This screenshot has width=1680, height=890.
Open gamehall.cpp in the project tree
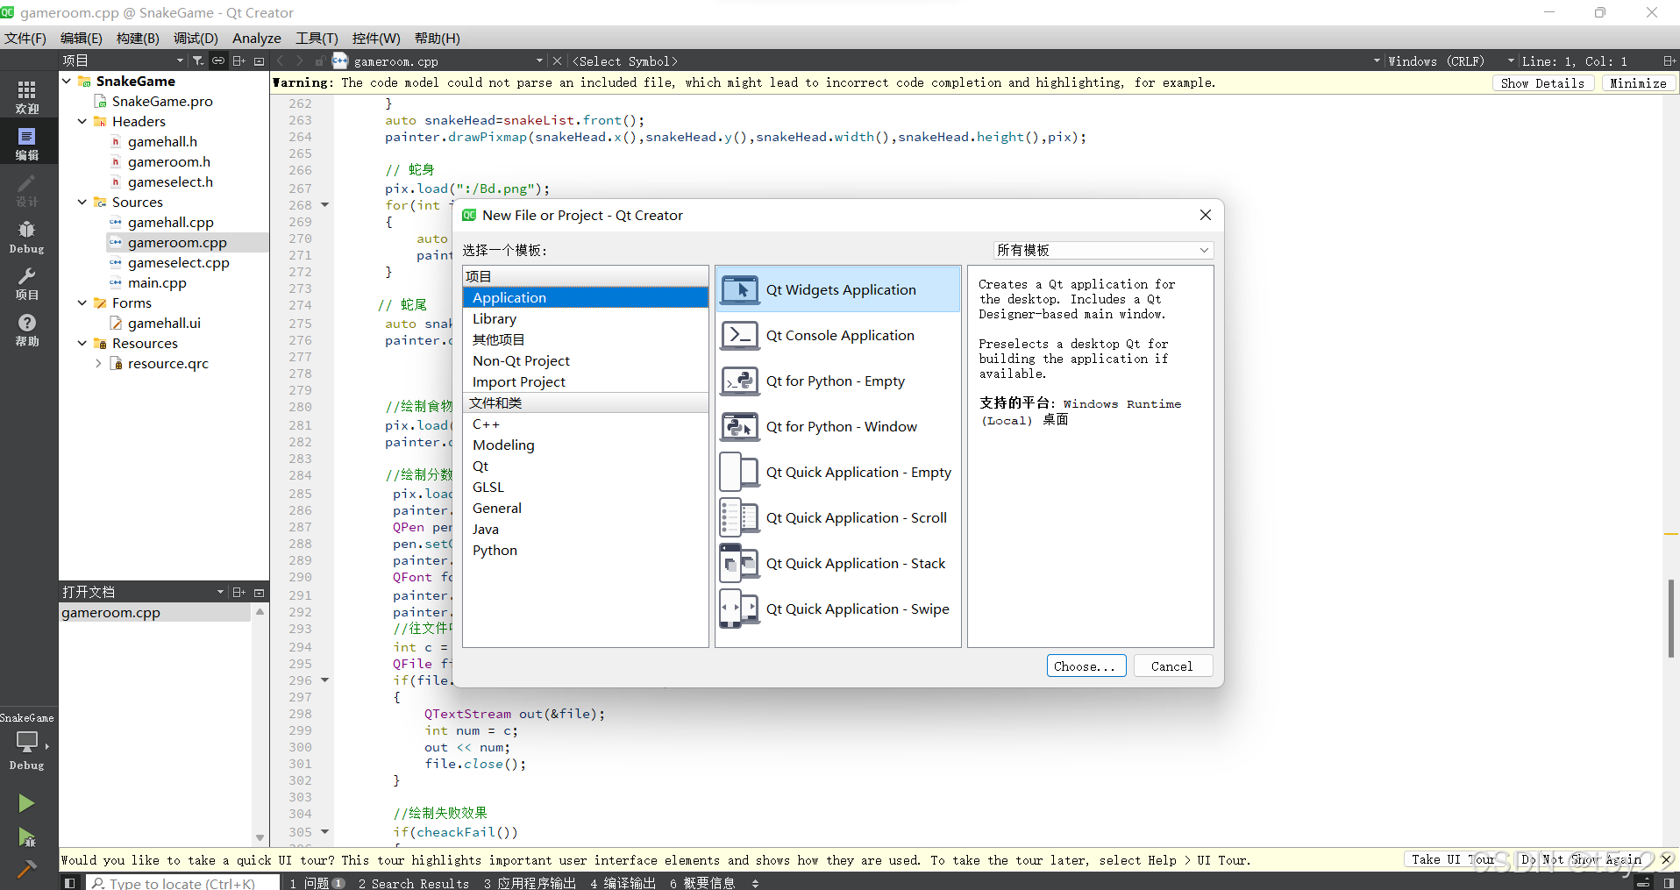pos(170,222)
